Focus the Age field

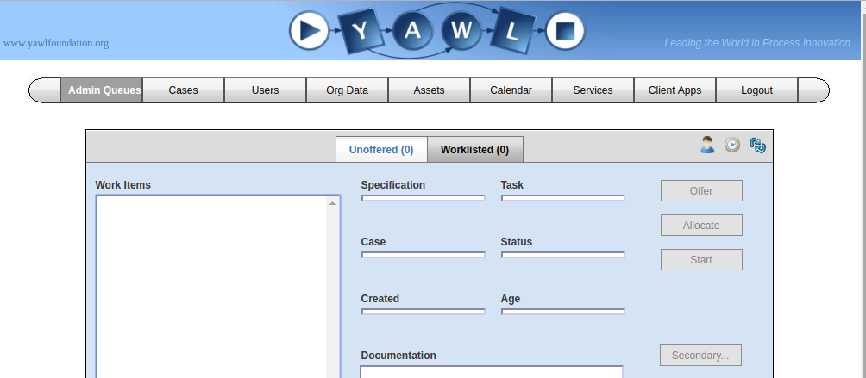coord(562,312)
